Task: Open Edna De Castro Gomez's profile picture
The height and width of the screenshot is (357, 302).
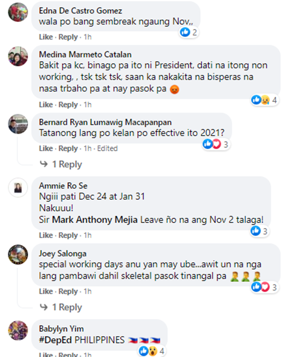Action: tap(18, 12)
